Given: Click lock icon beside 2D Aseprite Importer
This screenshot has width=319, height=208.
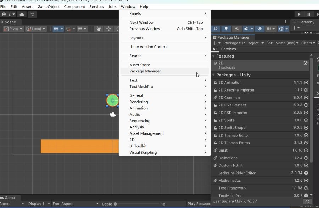Looking at the screenshot, I should tap(215, 90).
